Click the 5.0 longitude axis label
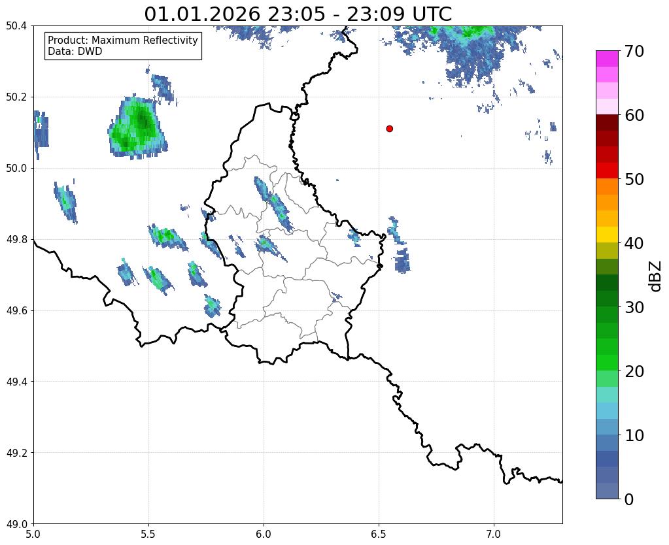 (33, 534)
